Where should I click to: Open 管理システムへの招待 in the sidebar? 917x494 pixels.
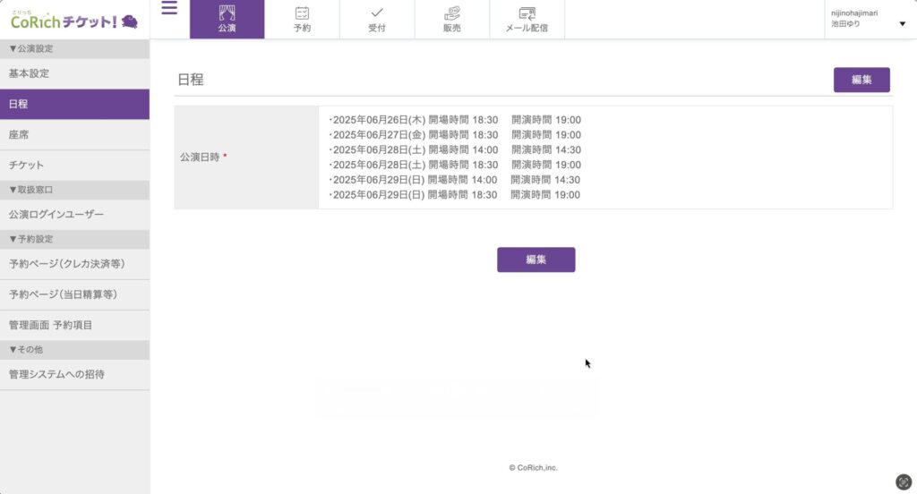click(x=56, y=374)
